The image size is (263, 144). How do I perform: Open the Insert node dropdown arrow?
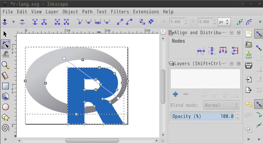click(x=14, y=22)
